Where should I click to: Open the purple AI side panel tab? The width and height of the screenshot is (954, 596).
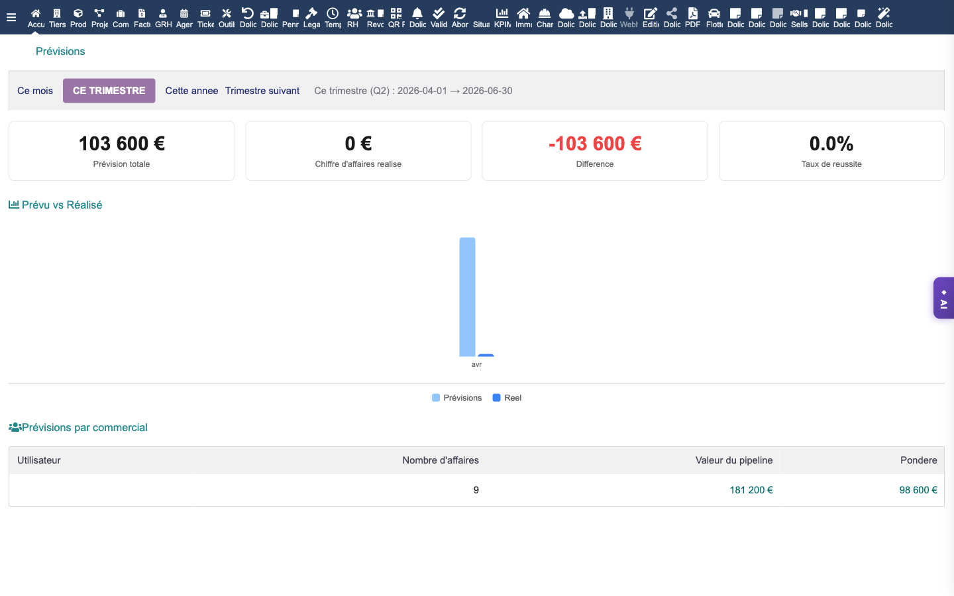click(x=944, y=298)
